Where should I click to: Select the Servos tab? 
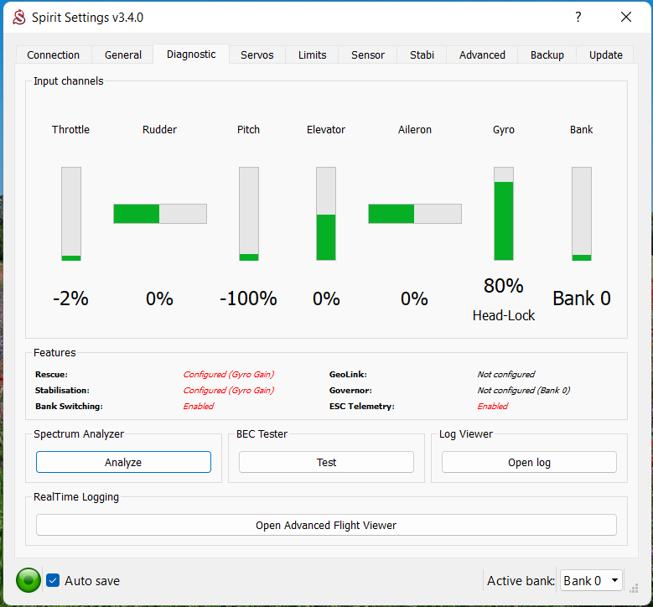(x=257, y=55)
